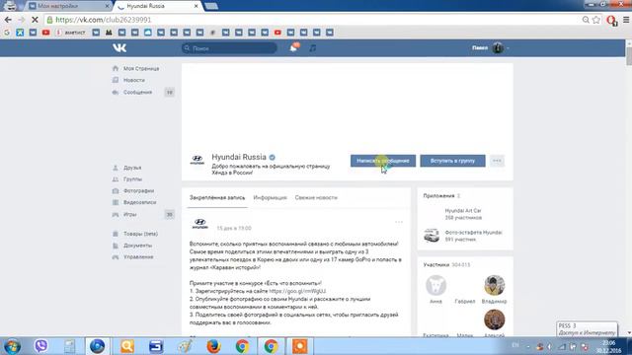Click the Hyundai group avatar logo

click(x=197, y=160)
